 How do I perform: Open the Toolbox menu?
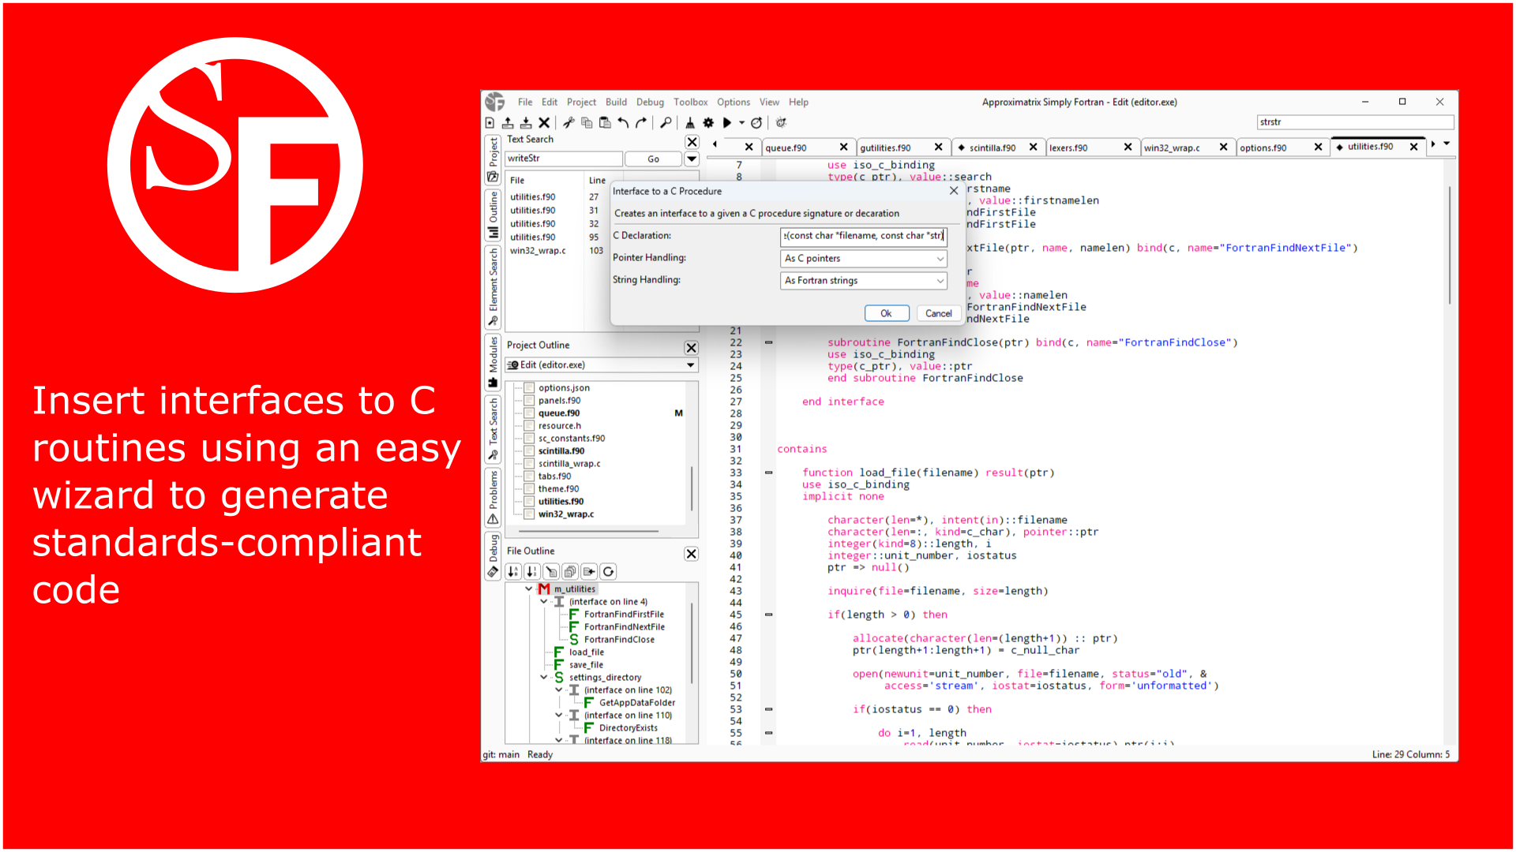(690, 103)
